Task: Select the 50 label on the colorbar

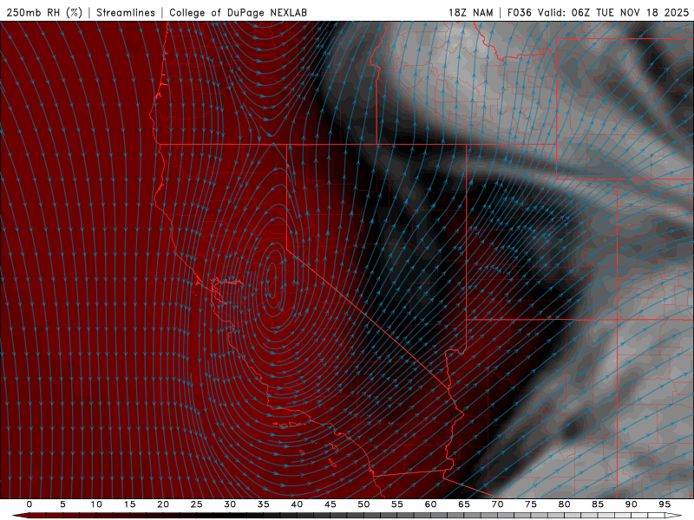Action: [x=363, y=504]
